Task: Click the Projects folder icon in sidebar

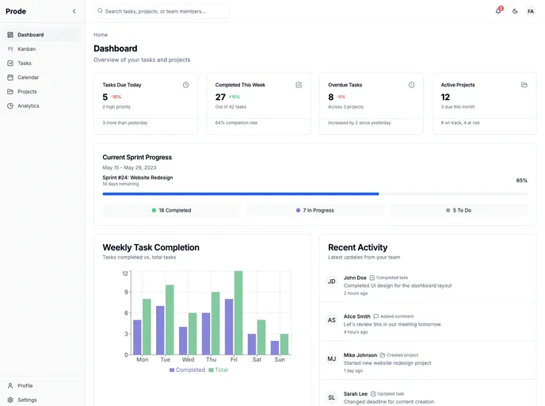Action: pyautogui.click(x=10, y=92)
